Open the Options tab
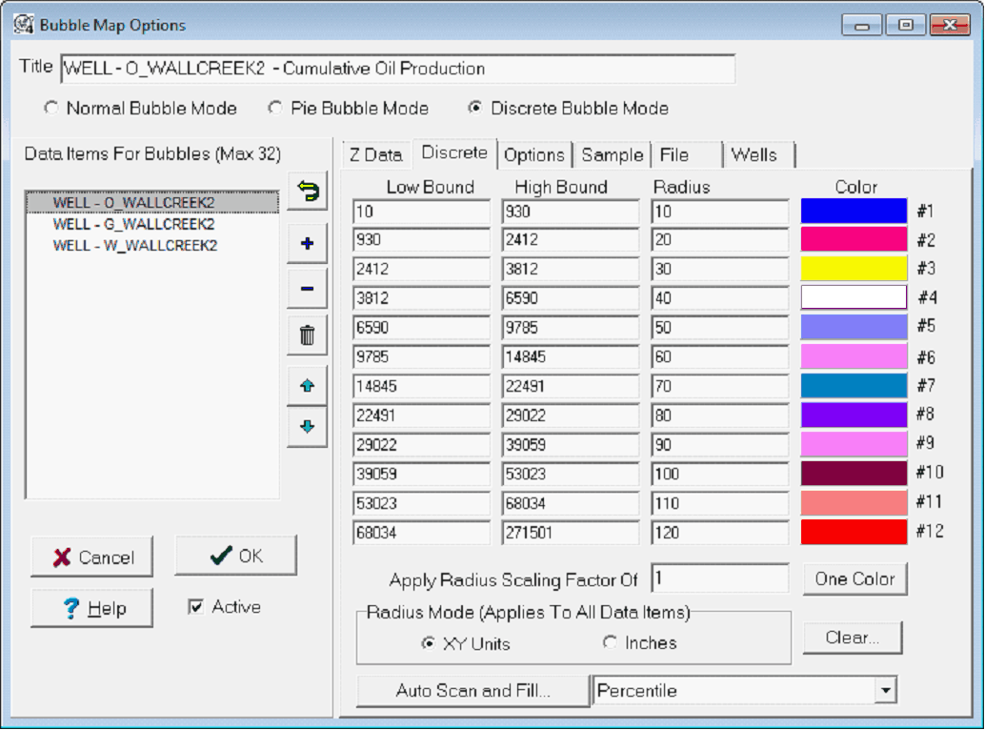 [534, 155]
